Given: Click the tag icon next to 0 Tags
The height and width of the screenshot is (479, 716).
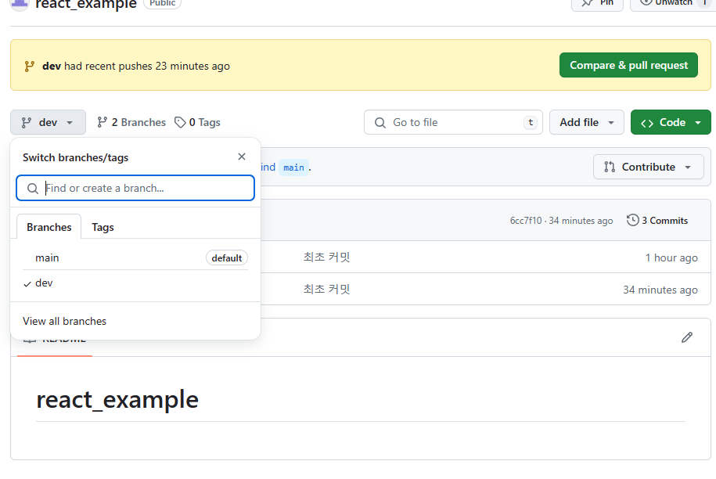Looking at the screenshot, I should tap(180, 122).
